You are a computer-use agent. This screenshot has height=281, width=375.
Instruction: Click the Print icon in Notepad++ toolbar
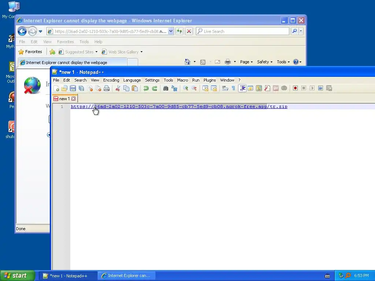[107, 89]
